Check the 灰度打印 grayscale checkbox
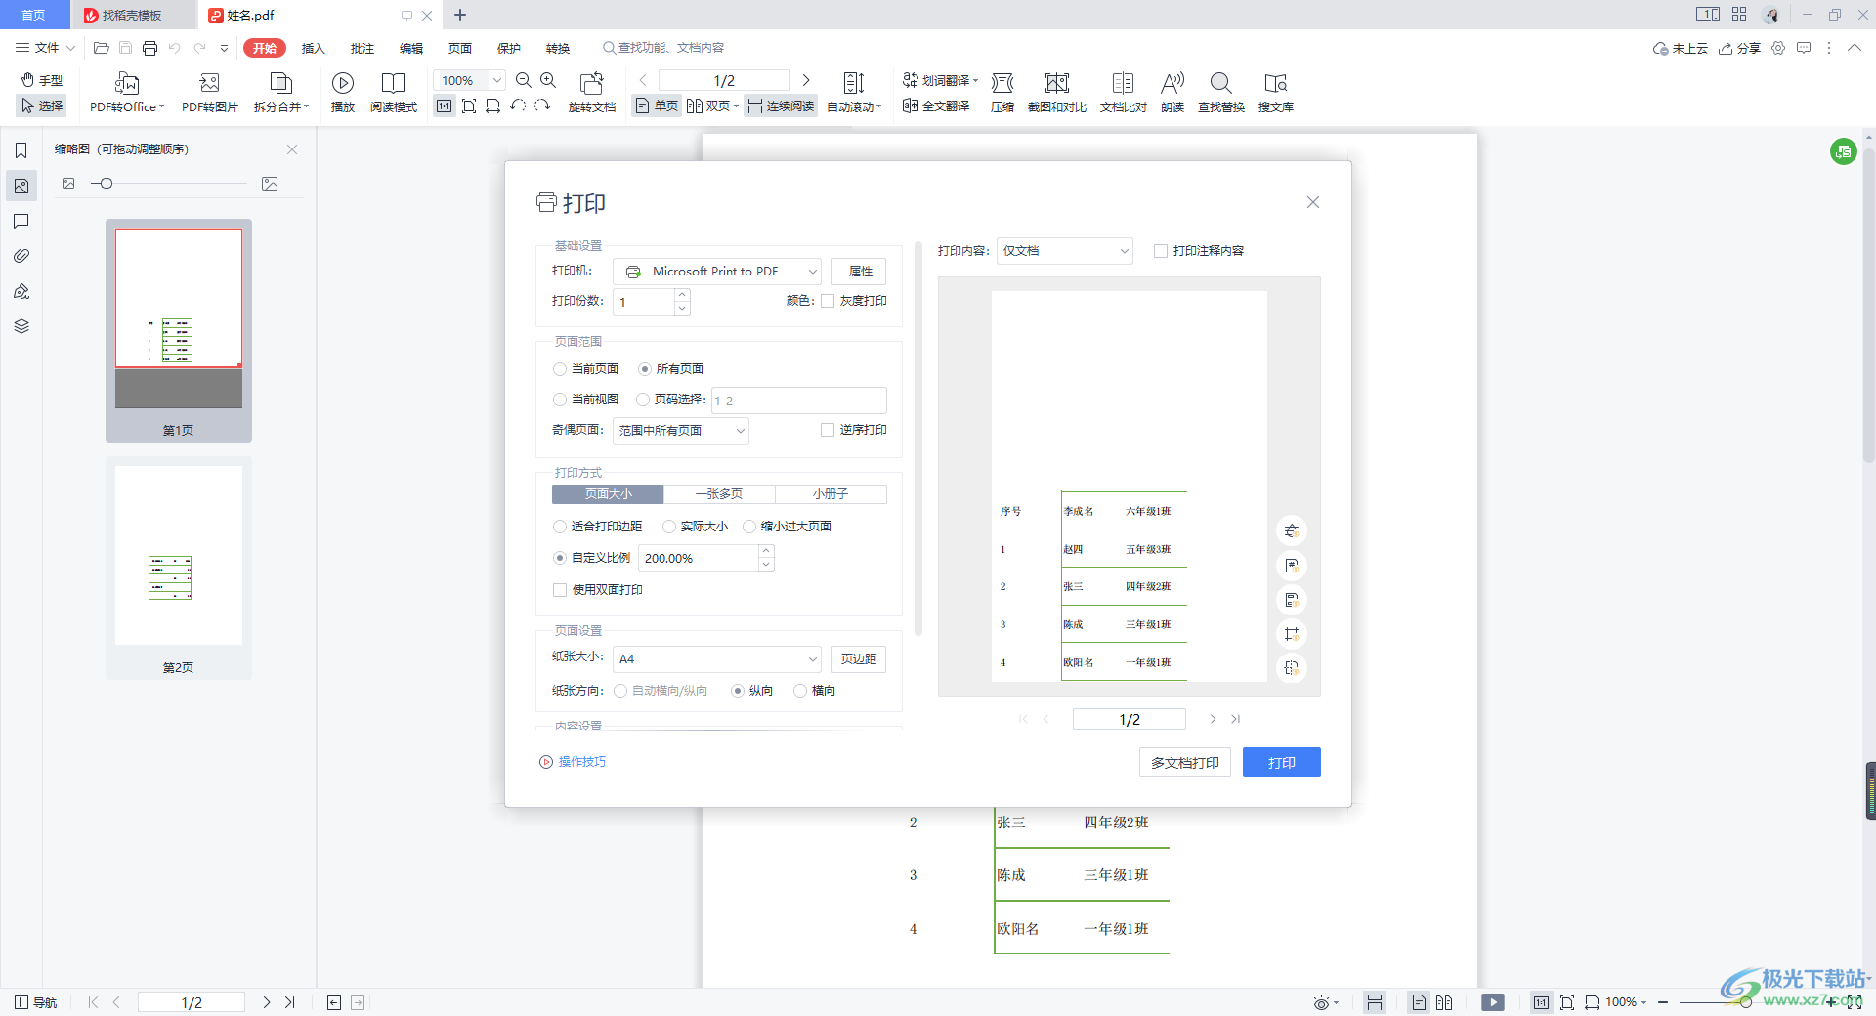Viewport: 1876px width, 1016px height. 828,301
